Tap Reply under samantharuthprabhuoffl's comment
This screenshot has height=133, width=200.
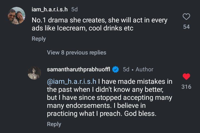(x=54, y=124)
